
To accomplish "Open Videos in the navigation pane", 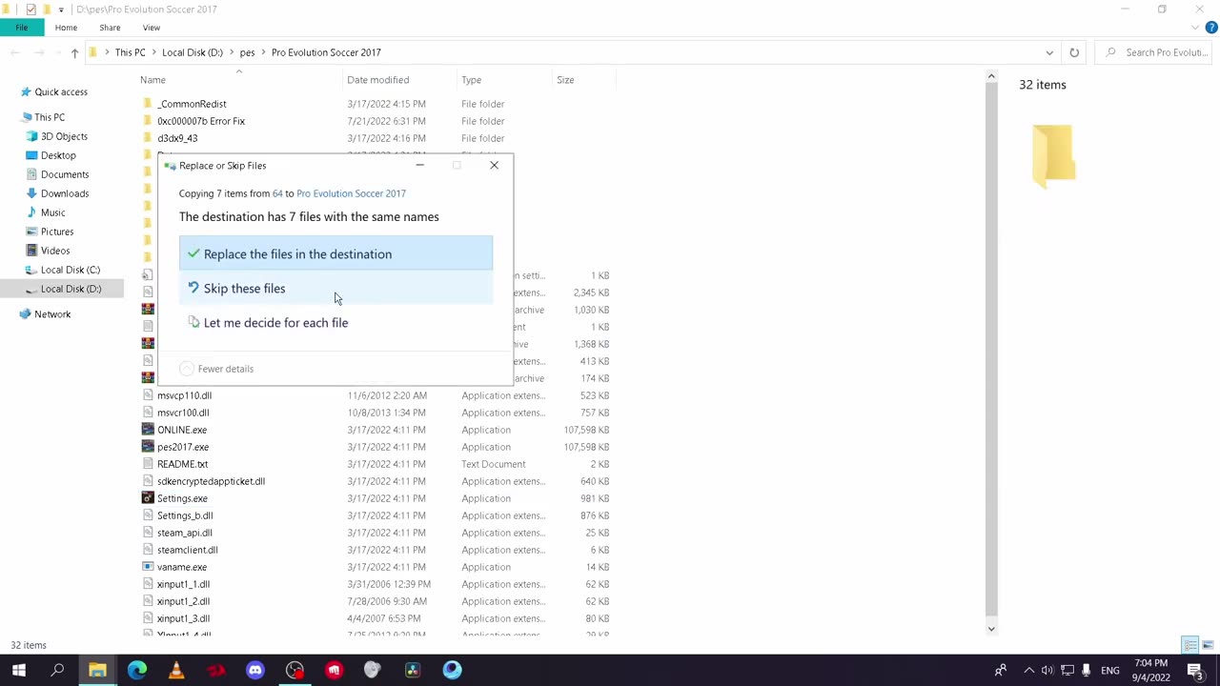I will (x=55, y=251).
